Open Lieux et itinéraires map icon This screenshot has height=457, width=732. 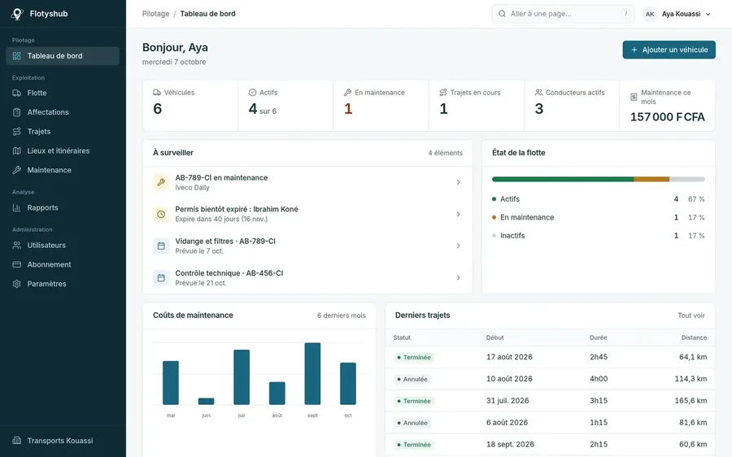pos(17,150)
